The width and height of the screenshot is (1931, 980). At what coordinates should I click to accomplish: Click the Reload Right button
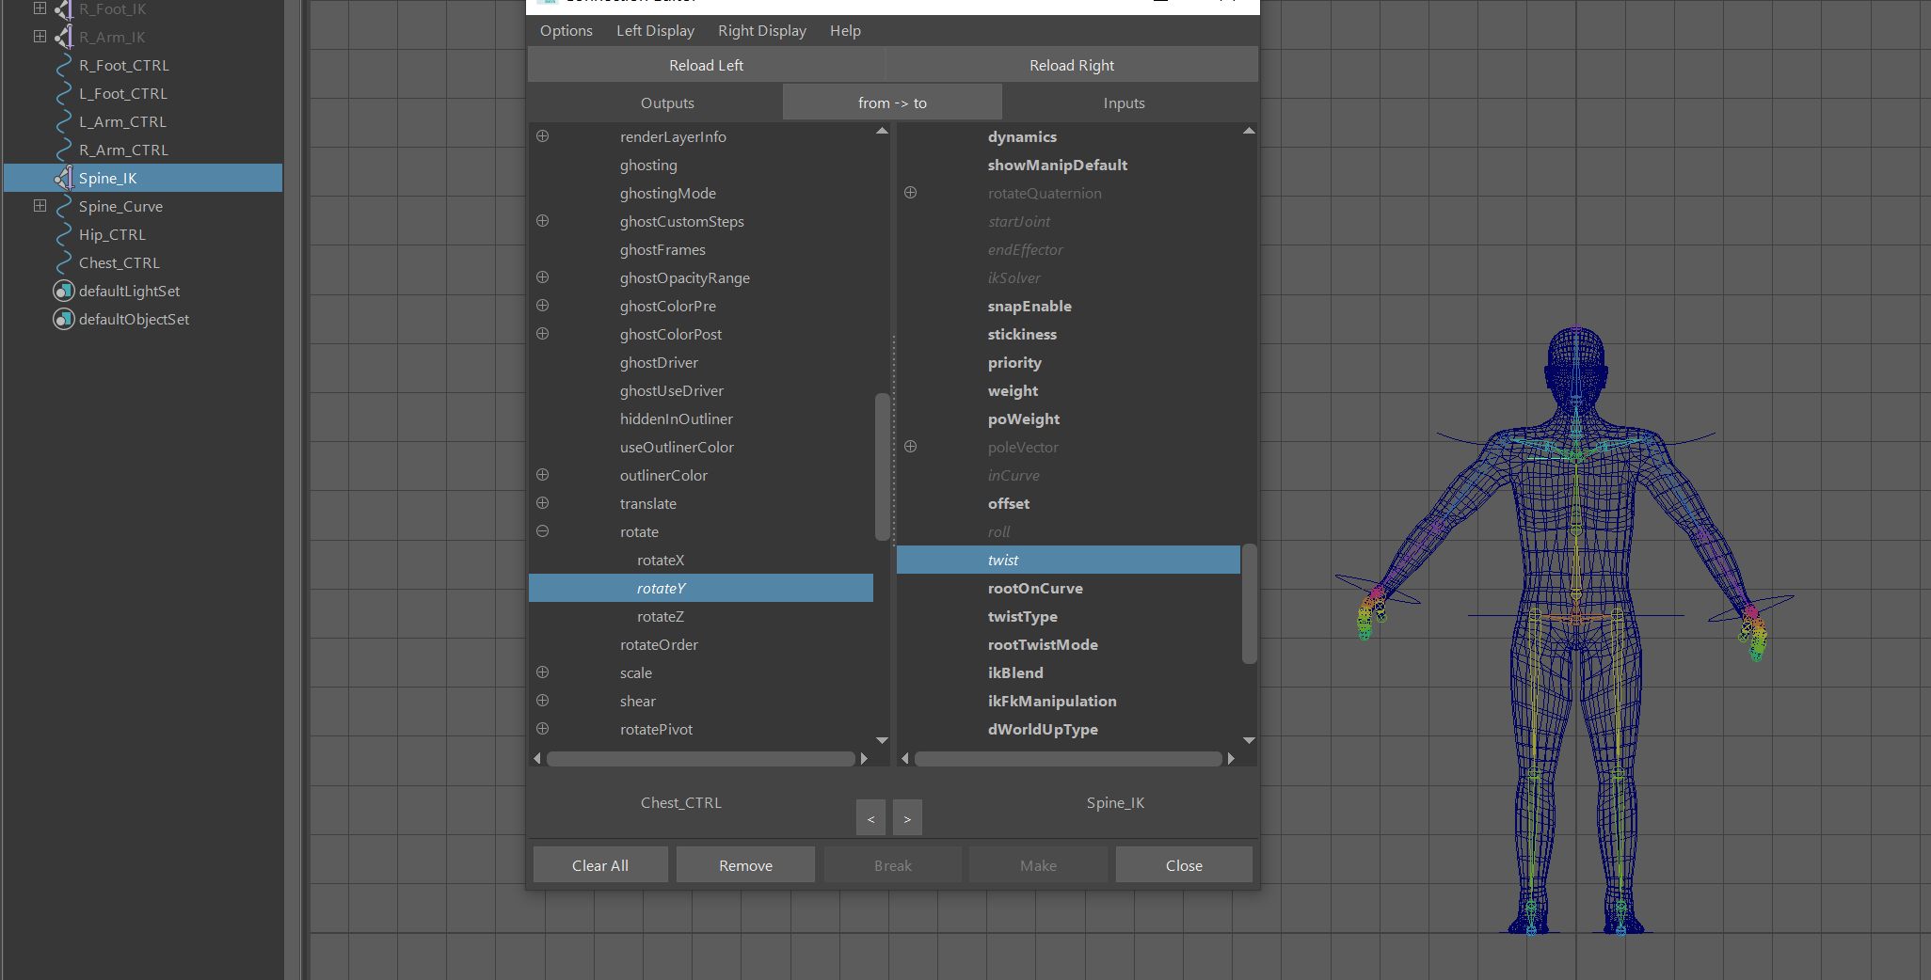point(1071,64)
